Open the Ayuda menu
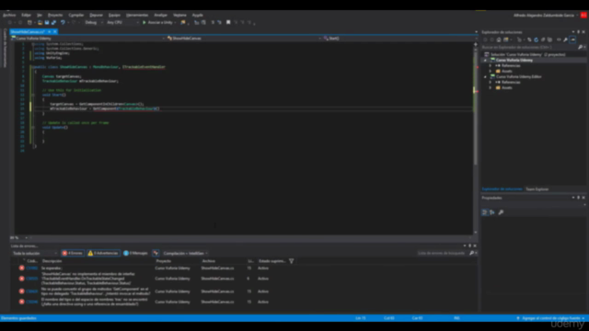Viewport: 589px width, 331px height. coord(198,15)
